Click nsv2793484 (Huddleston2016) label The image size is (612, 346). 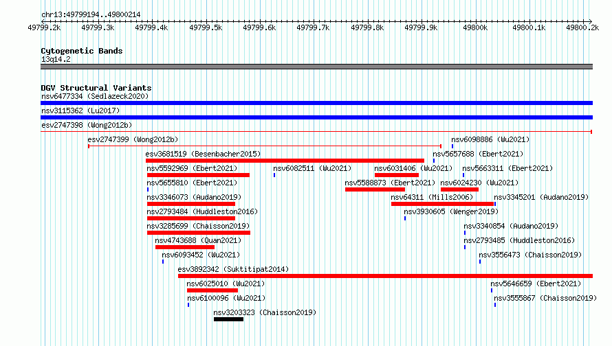(x=202, y=211)
